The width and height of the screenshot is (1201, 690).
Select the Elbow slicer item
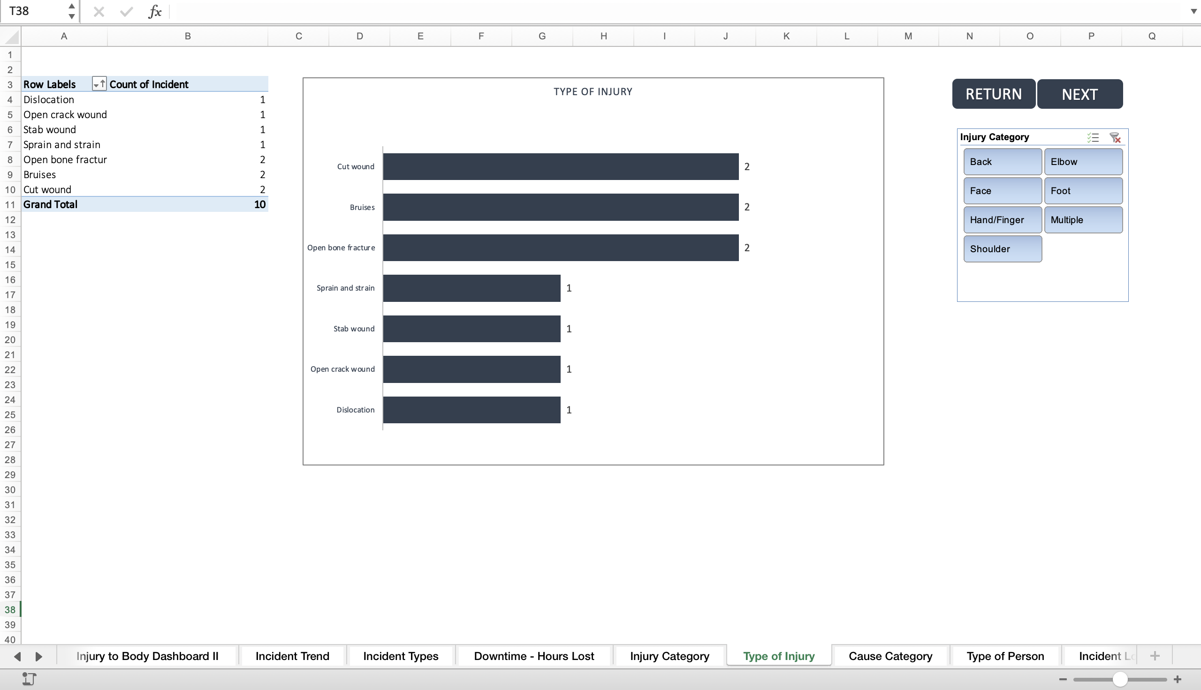(x=1083, y=162)
